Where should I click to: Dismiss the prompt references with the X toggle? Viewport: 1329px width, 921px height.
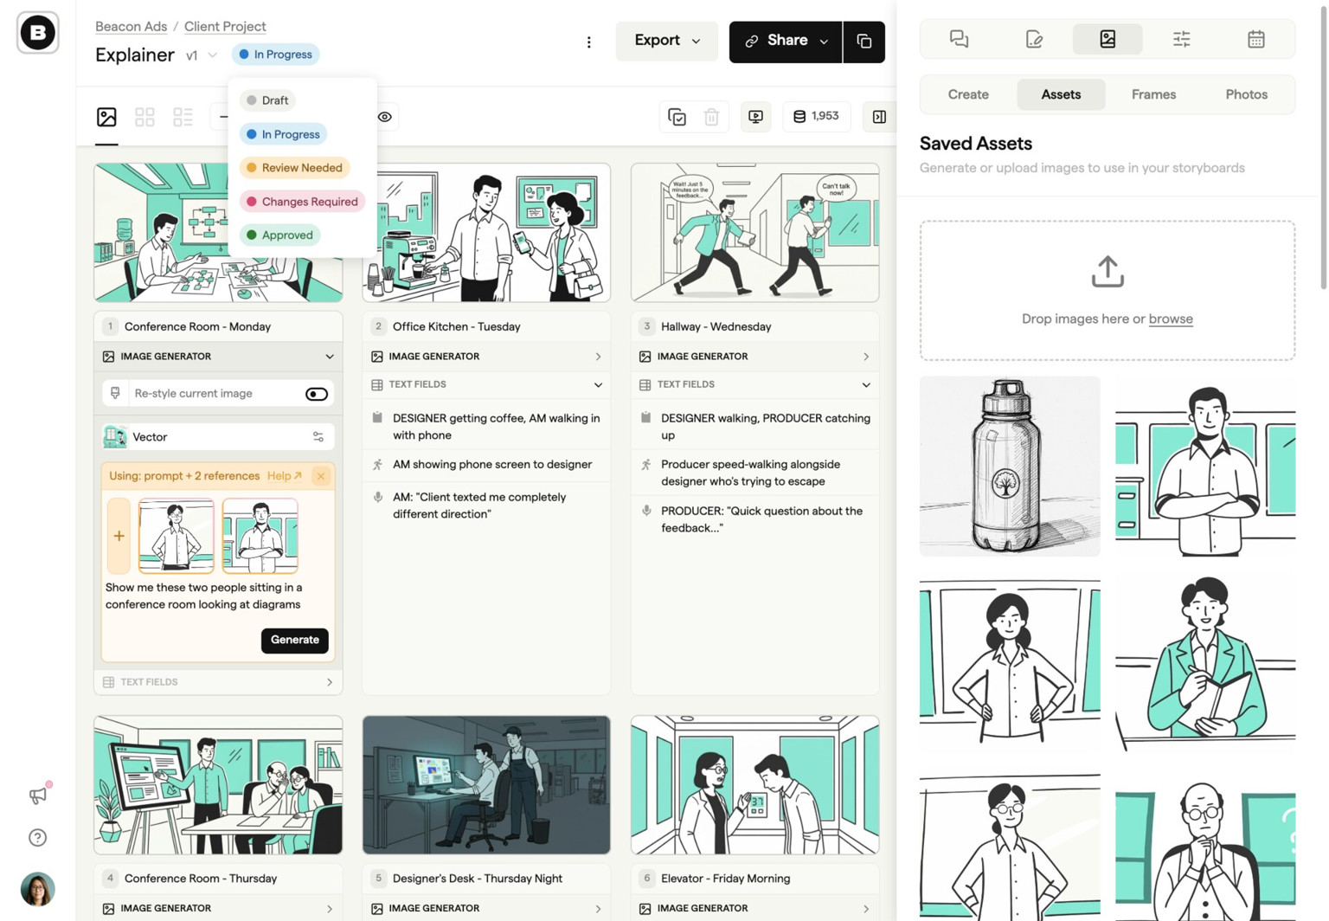click(321, 475)
